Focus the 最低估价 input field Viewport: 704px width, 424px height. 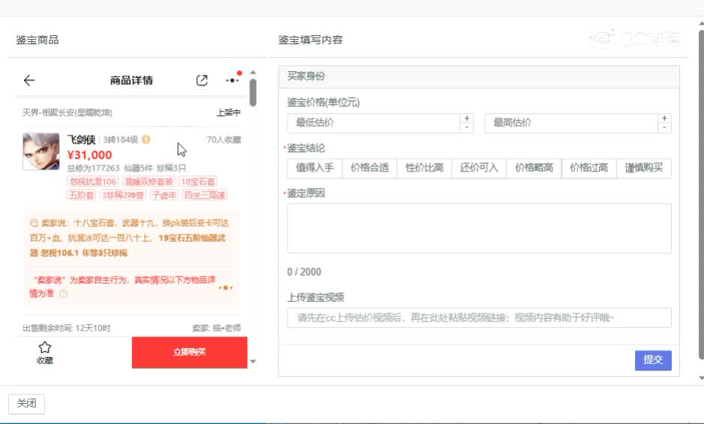(374, 123)
